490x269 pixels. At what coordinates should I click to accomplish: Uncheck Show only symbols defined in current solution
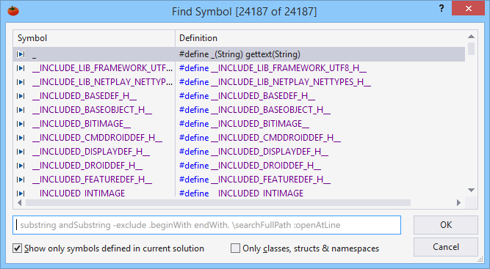[17, 248]
